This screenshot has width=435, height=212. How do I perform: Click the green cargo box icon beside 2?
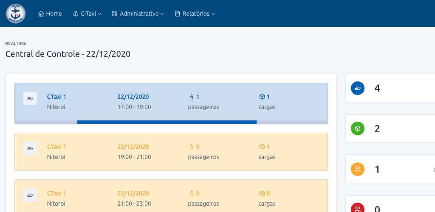(358, 129)
